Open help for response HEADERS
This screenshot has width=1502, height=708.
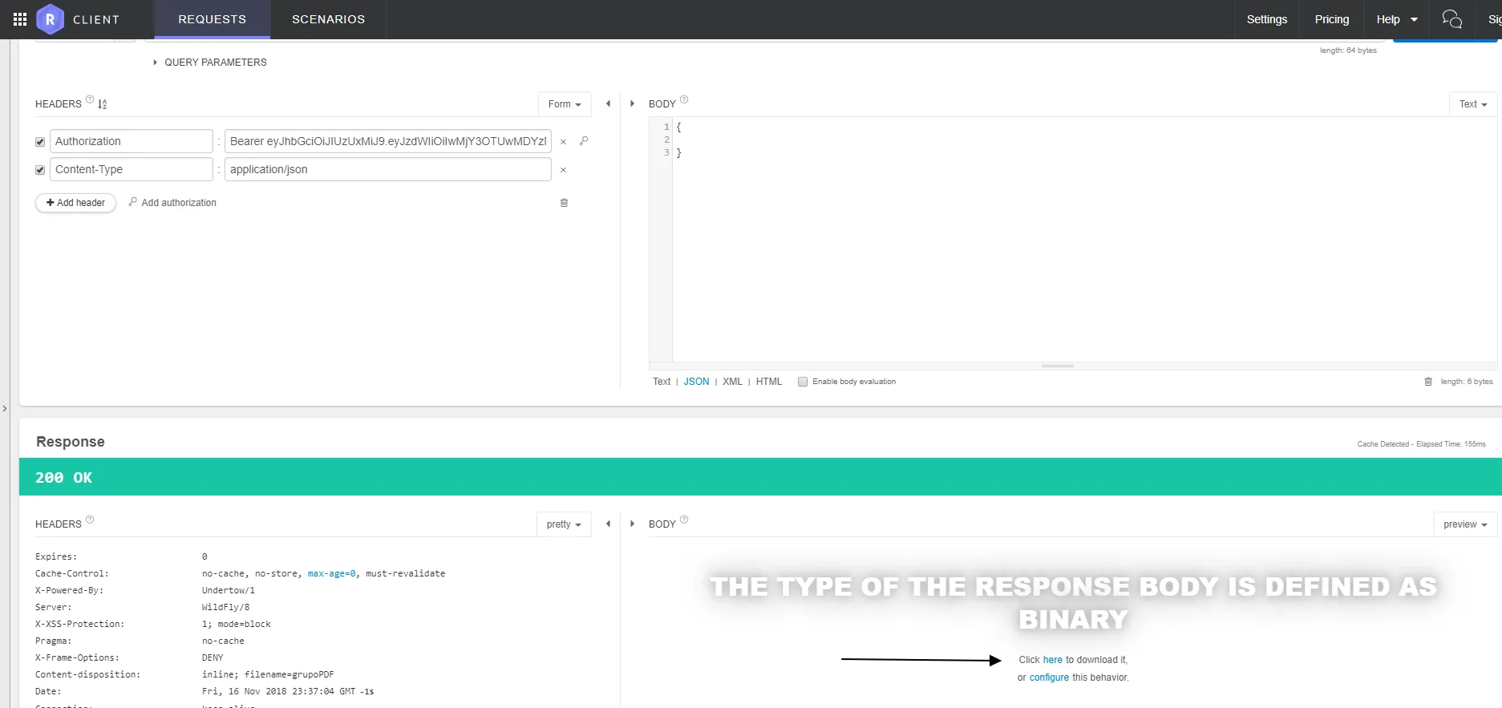(90, 520)
